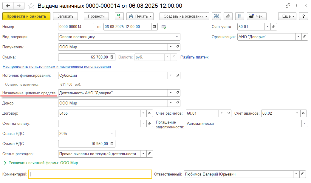This screenshot has height=183, width=311.
Task: Open the document structure icon in toolbar
Action: (217, 16)
